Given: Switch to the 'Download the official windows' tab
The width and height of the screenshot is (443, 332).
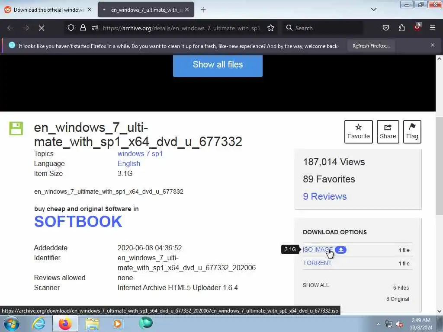Looking at the screenshot, I should pos(48,10).
